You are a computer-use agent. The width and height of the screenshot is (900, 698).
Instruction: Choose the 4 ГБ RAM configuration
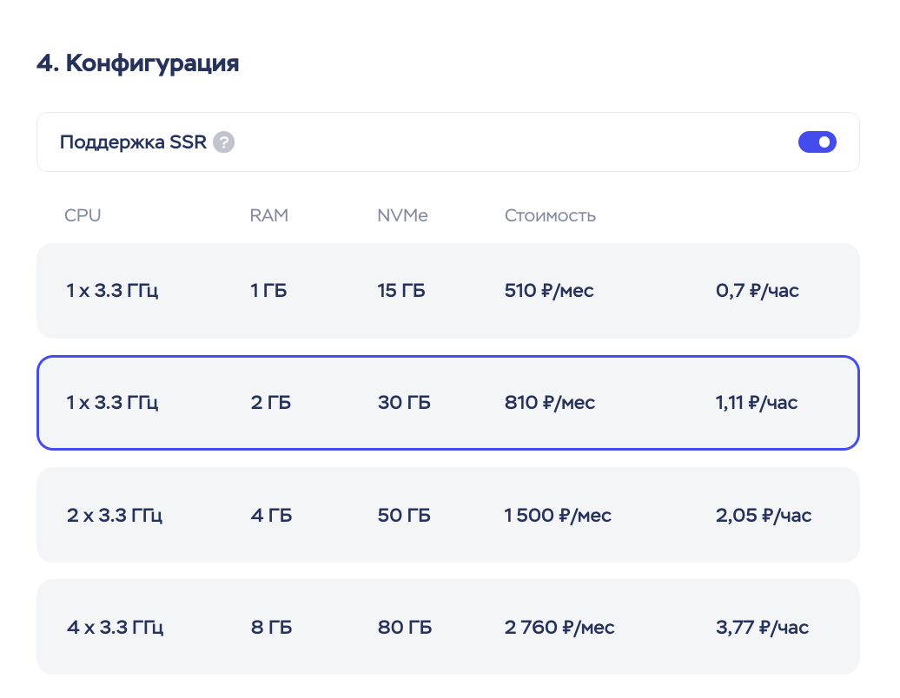[x=271, y=516]
